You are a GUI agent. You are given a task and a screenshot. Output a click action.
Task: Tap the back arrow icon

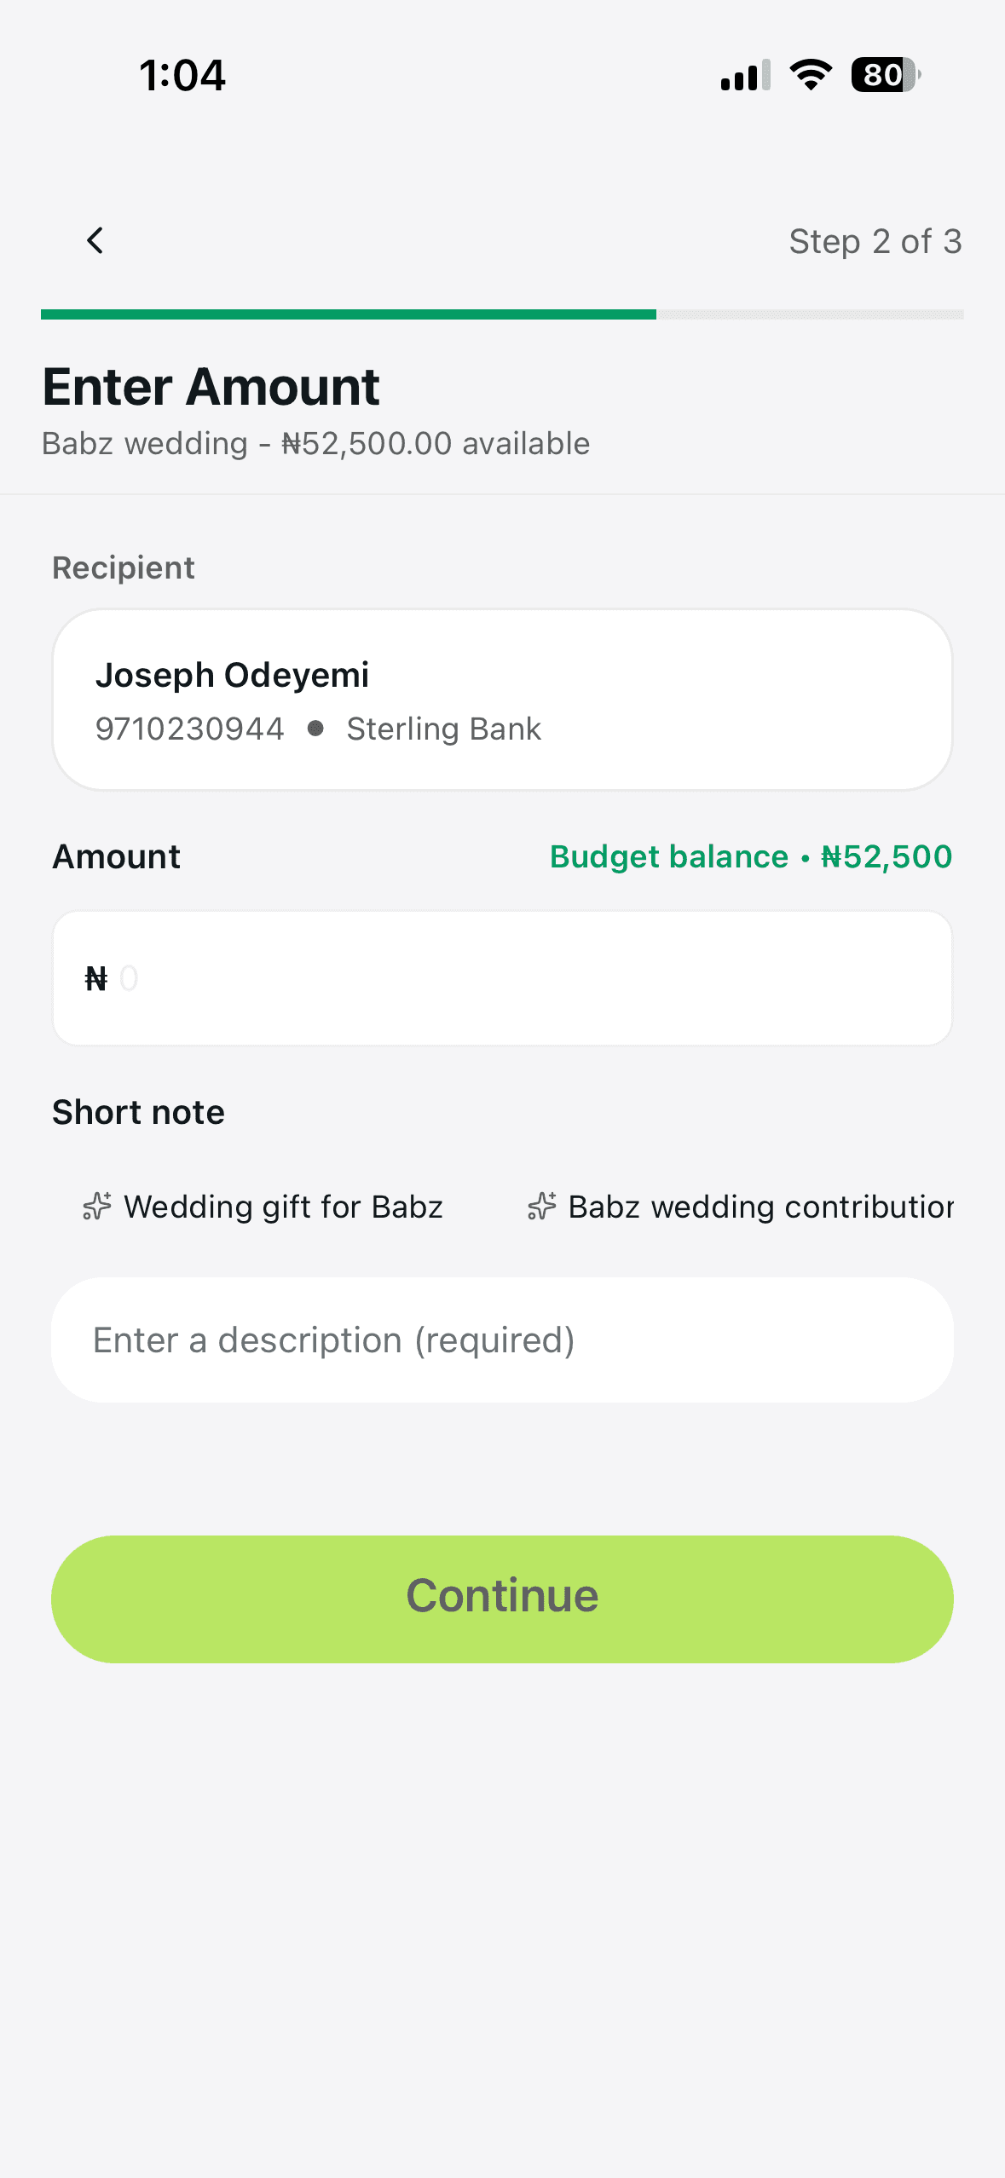95,241
